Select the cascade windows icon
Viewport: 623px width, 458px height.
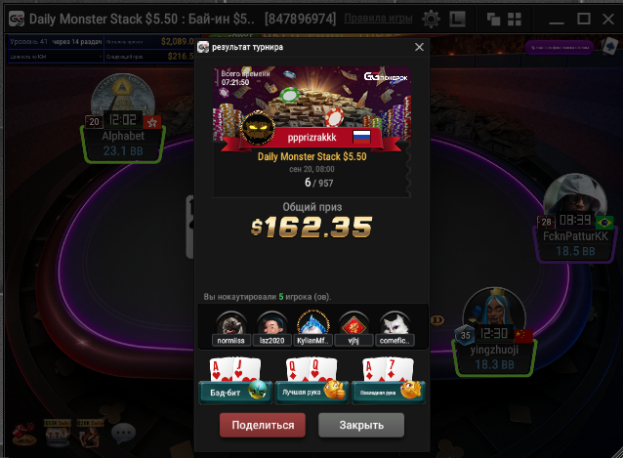click(493, 19)
